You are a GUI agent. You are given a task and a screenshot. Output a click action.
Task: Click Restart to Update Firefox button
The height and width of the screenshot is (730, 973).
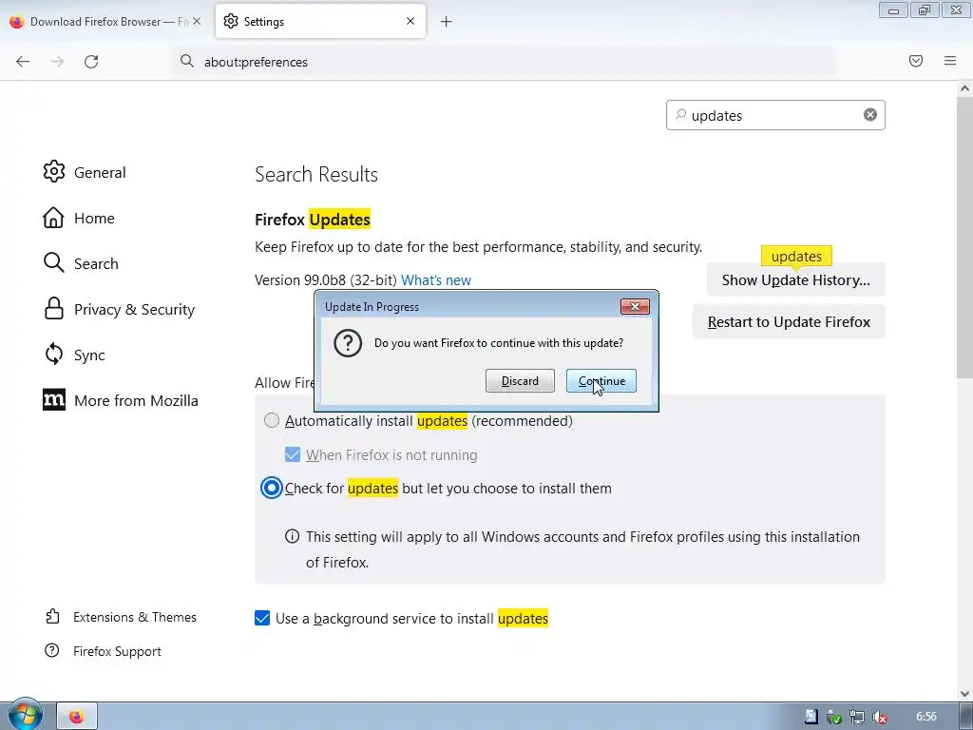point(789,321)
